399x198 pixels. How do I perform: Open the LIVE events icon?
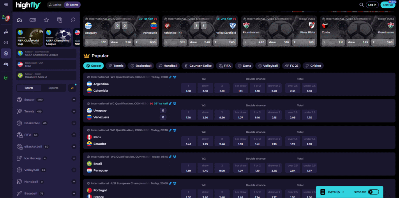(x=33, y=20)
